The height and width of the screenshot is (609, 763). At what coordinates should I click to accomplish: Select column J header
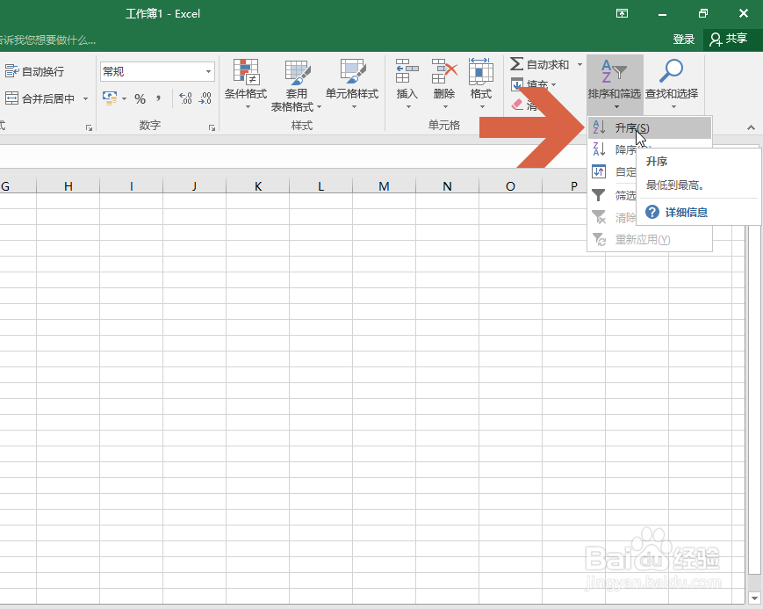(x=195, y=186)
